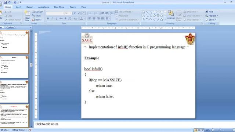235x132 pixels.
Task: Insert Text Box shape
Action: point(144,12)
